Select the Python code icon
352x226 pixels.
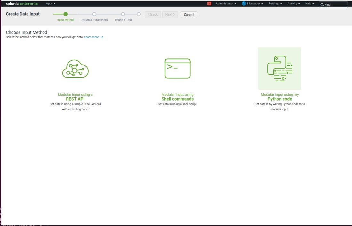coord(280,68)
